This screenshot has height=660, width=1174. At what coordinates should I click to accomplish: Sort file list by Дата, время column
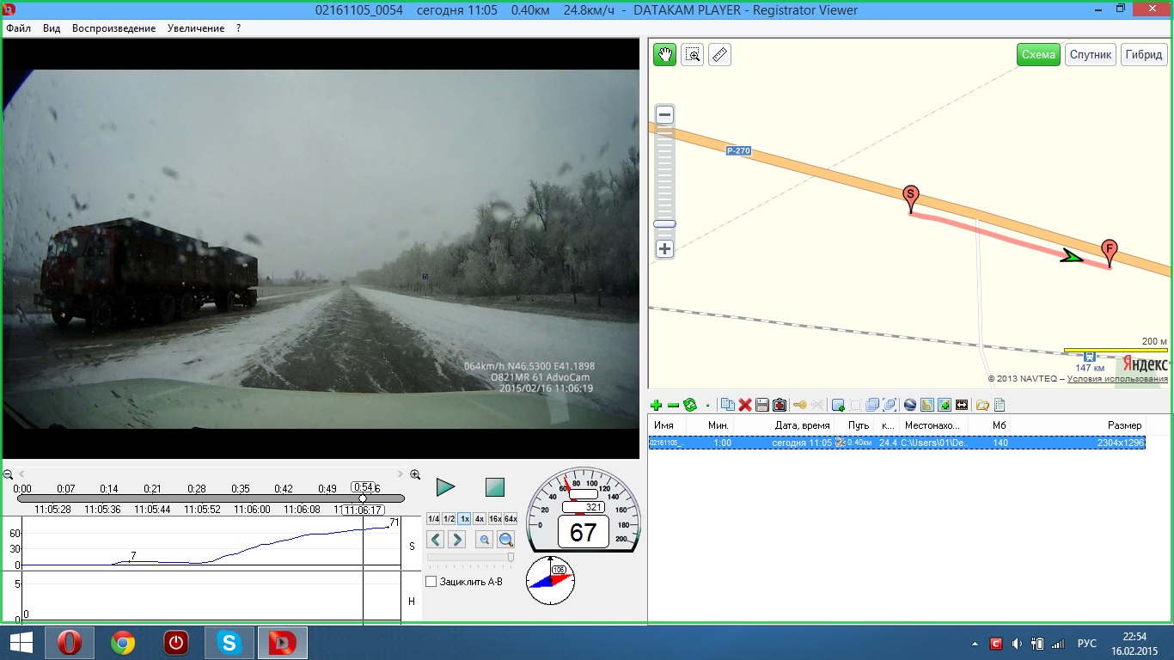[x=802, y=425]
